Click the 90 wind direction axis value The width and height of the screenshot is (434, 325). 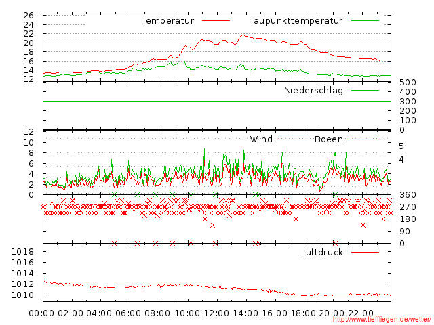pyautogui.click(x=405, y=232)
